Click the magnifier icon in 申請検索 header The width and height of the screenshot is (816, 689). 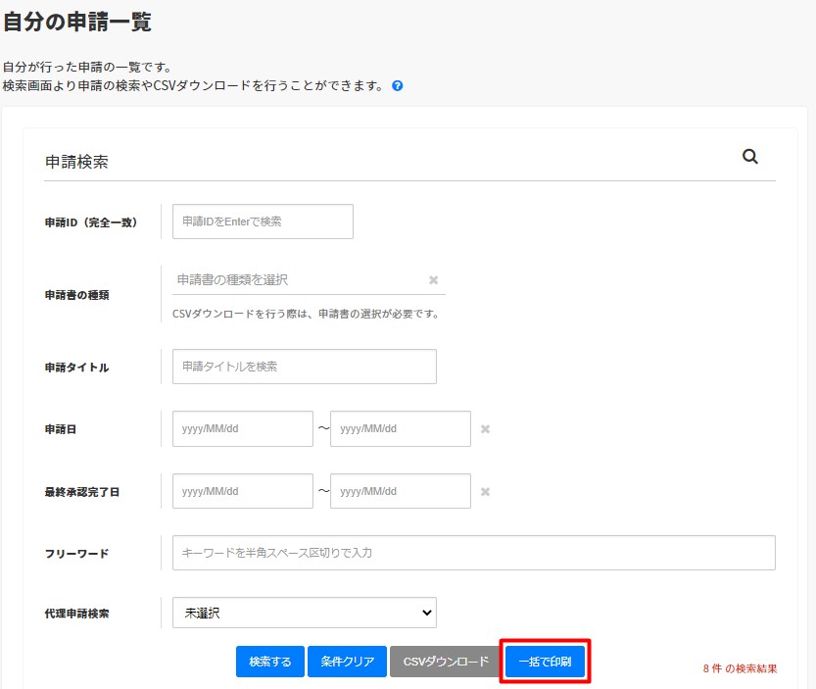tap(750, 157)
